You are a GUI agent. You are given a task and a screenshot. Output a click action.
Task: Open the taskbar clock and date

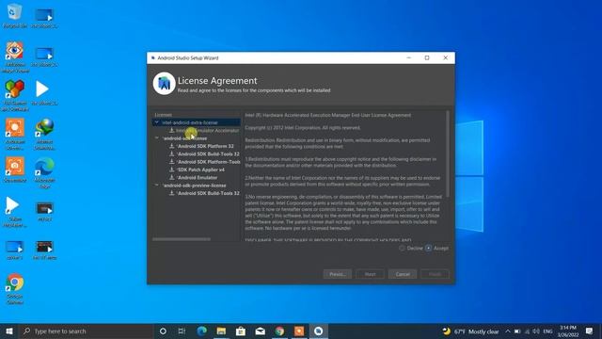click(568, 331)
